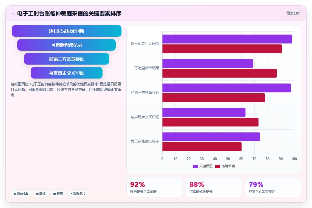Image resolution: width=312 pixels, height=208 pixels.
Task: Click the crimson 落地难度 legend swatch
Action: tap(217, 166)
